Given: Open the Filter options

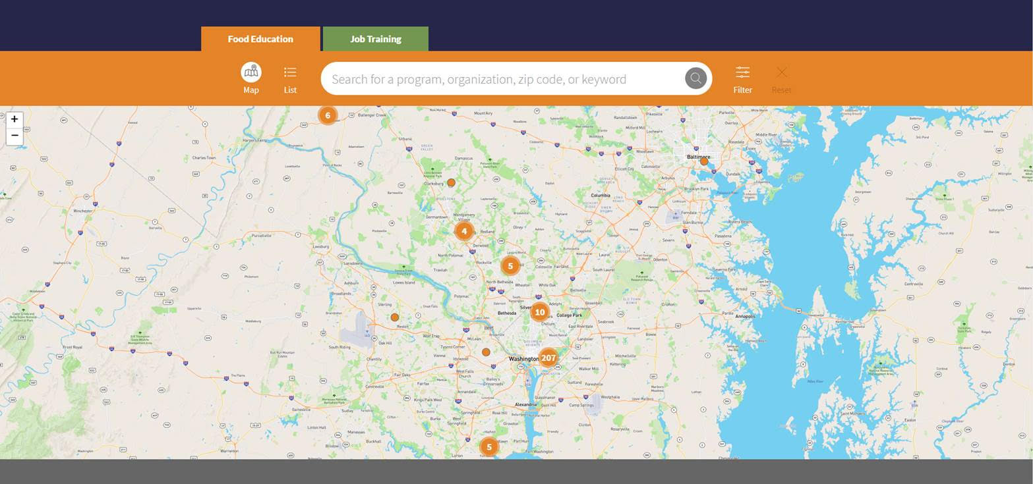Looking at the screenshot, I should pos(742,78).
